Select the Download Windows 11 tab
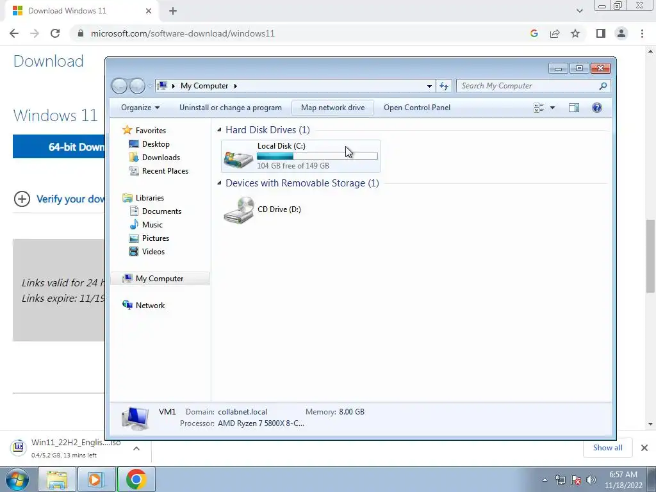656x492 pixels. point(81,11)
